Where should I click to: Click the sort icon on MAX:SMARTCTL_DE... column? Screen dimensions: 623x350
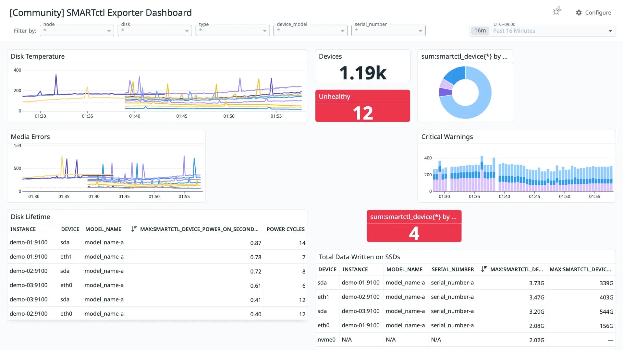[x=484, y=269]
